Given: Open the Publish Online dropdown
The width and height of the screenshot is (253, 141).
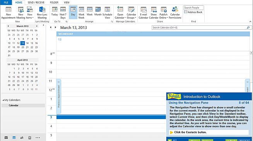Looking at the screenshot, I should (164, 13).
